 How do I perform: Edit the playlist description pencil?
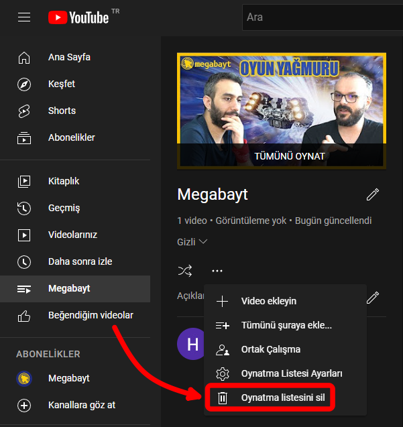tap(373, 296)
